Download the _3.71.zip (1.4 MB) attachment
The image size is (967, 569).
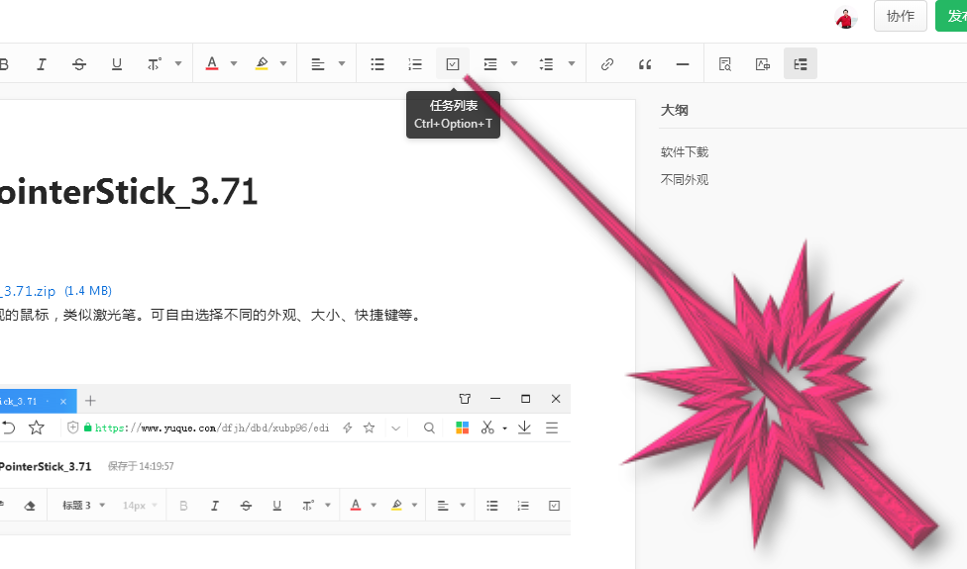click(x=56, y=291)
